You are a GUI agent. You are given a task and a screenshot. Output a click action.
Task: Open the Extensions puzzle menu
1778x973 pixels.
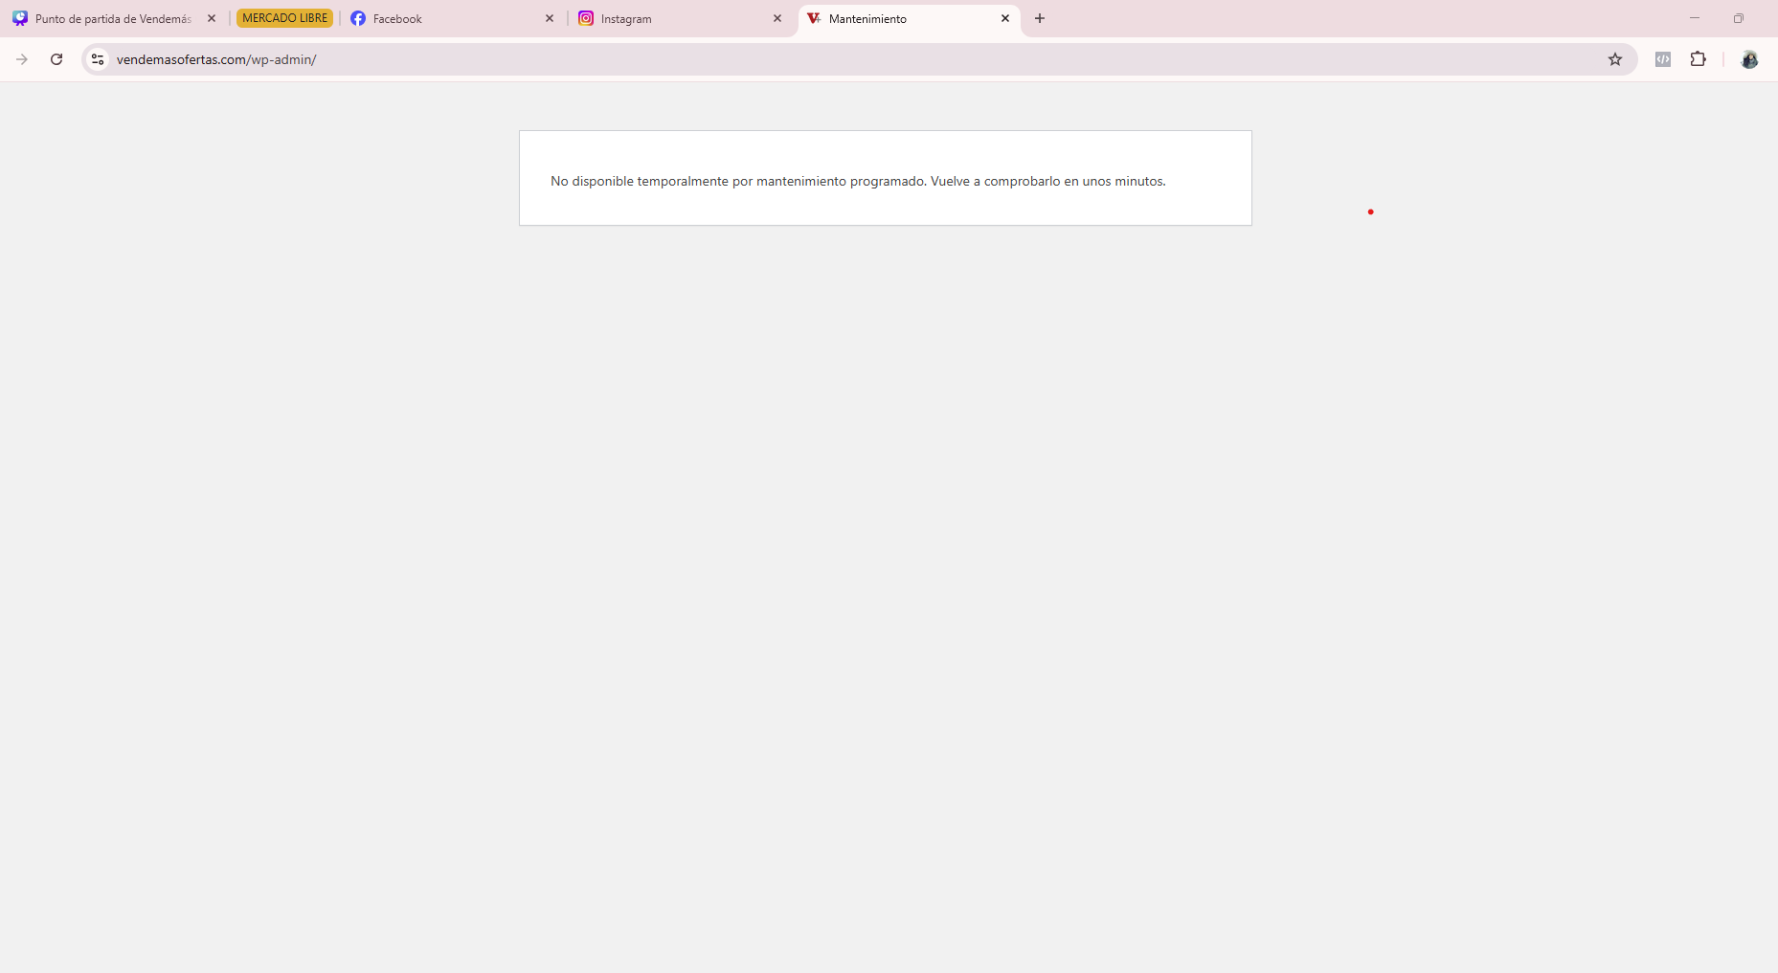pos(1698,59)
